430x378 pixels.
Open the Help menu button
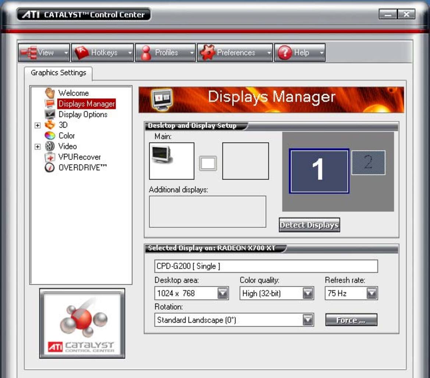[300, 53]
